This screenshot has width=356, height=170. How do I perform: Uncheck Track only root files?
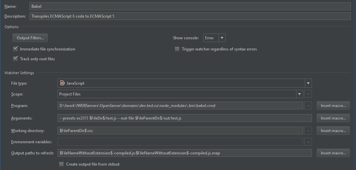pos(15,59)
